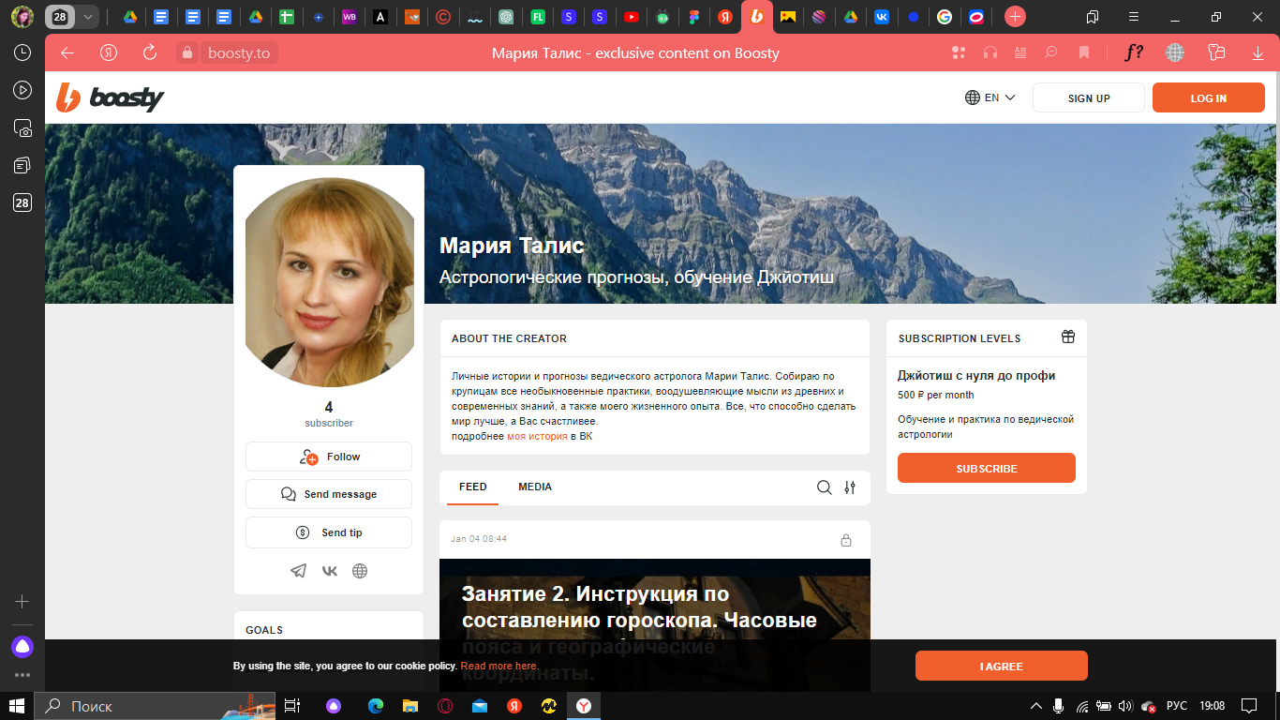Image resolution: width=1280 pixels, height=720 pixels.
Task: Open Microsoft Edge from taskbar
Action: pos(376,705)
